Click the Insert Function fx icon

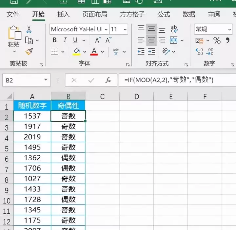pyautogui.click(x=108, y=80)
